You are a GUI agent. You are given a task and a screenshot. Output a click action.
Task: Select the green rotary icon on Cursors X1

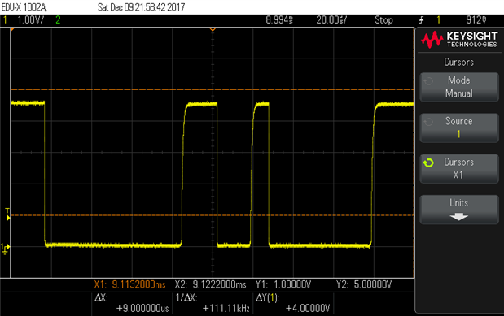(428, 163)
